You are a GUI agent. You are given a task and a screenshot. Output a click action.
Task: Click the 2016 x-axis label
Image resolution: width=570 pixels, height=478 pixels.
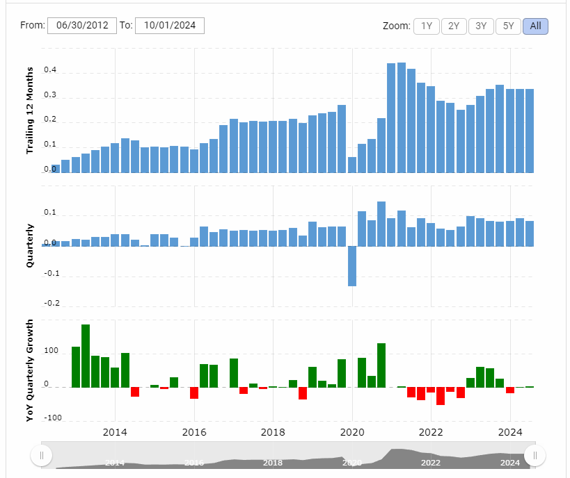(x=194, y=432)
